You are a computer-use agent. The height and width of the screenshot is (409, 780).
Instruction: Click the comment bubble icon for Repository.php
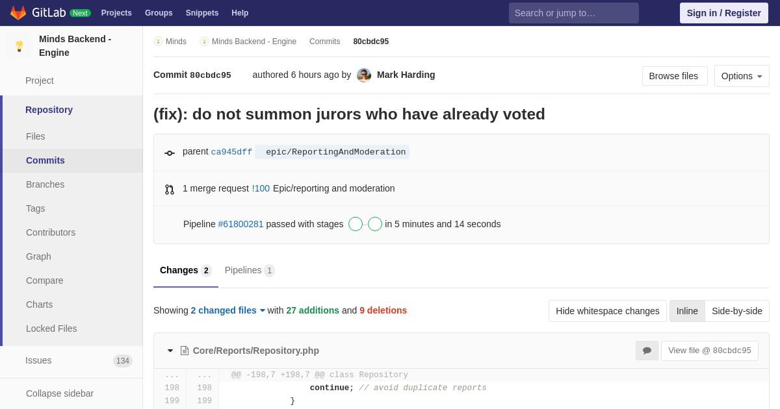[647, 351]
